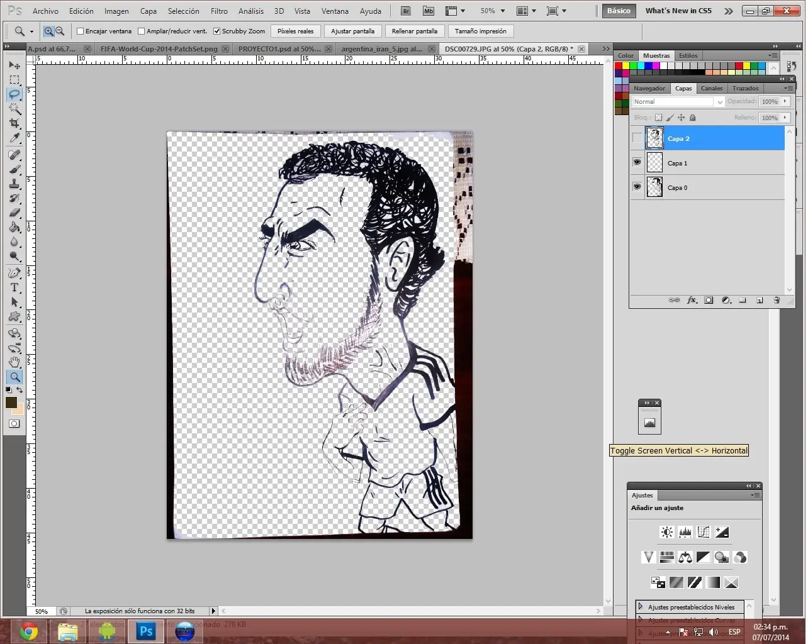Switch to the Canales tab
The image size is (808, 644).
(x=712, y=89)
